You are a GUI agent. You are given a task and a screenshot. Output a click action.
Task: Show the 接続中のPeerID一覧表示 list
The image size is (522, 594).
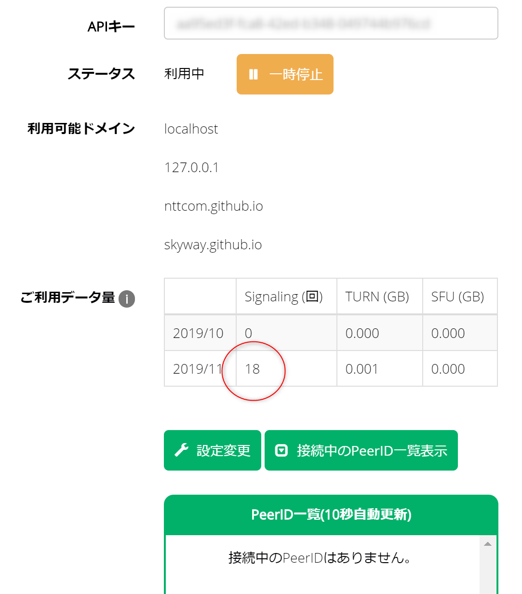pyautogui.click(x=361, y=450)
